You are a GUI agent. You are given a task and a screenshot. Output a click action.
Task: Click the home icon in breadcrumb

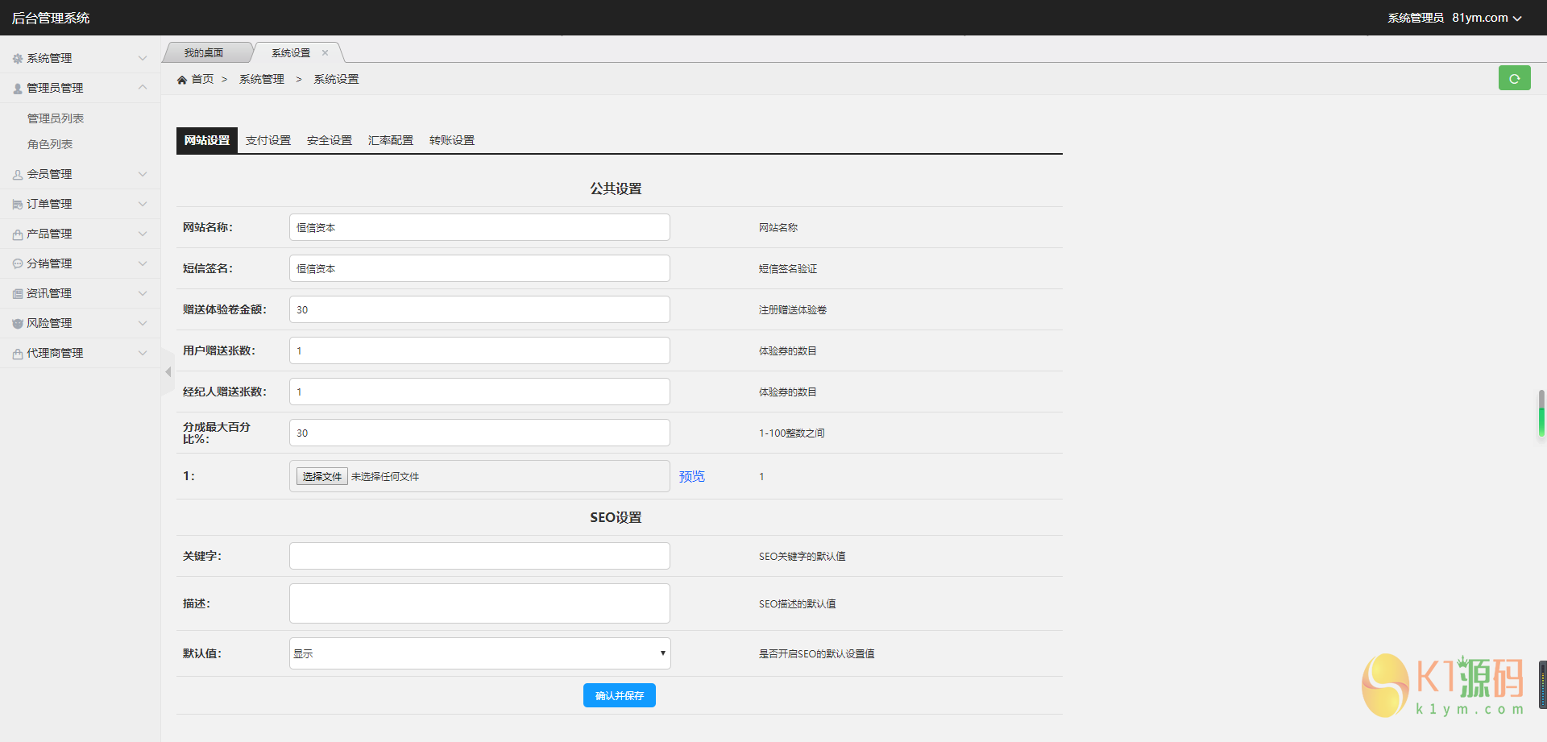(x=182, y=80)
